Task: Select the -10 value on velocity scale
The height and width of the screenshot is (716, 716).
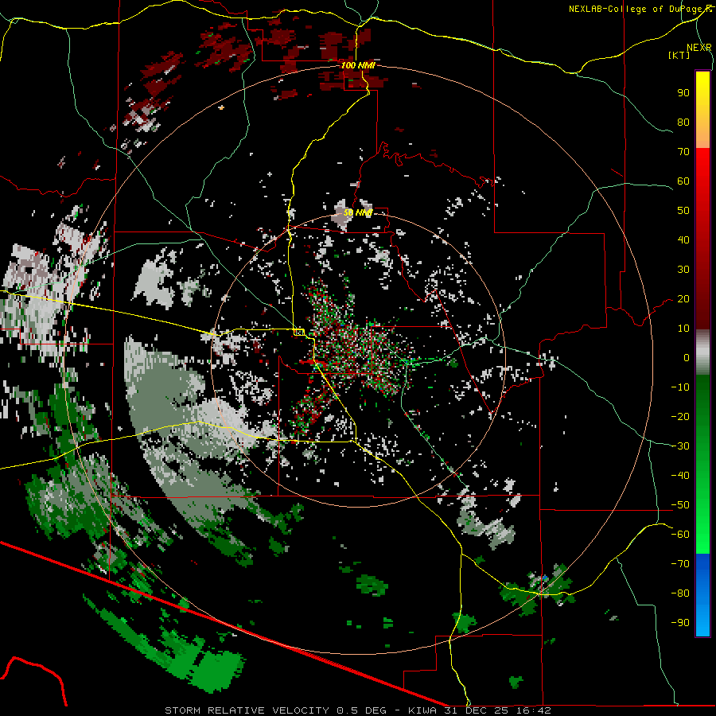Action: [x=680, y=387]
